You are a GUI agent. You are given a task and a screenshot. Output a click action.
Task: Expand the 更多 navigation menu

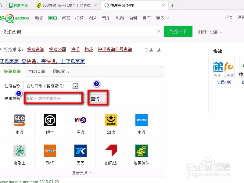click(x=162, y=18)
